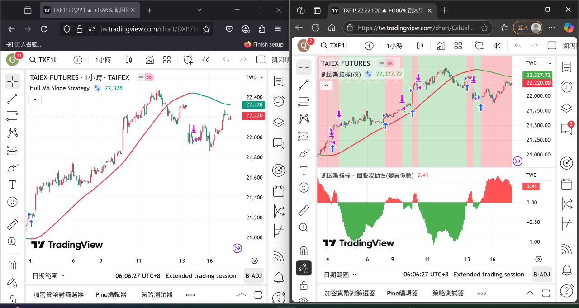Open indicator templates grid in left window
579x308 pixels.
coord(167,60)
